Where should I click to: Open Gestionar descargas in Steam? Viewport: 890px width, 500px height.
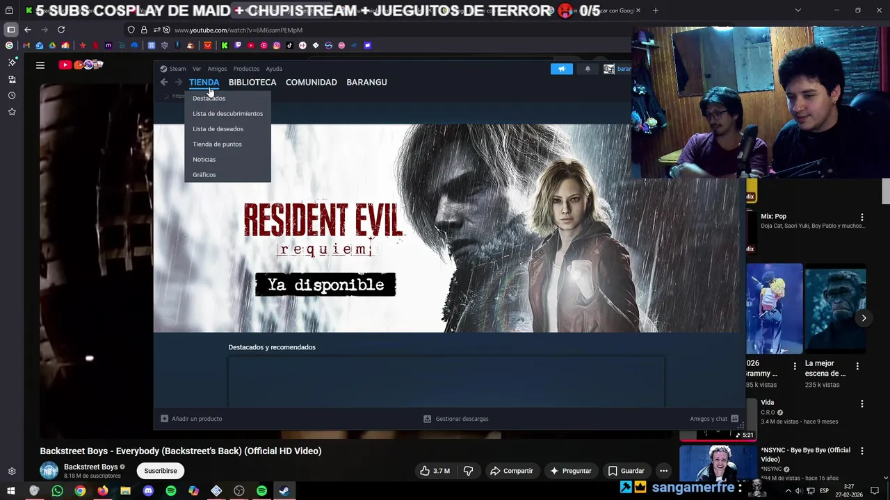456,419
